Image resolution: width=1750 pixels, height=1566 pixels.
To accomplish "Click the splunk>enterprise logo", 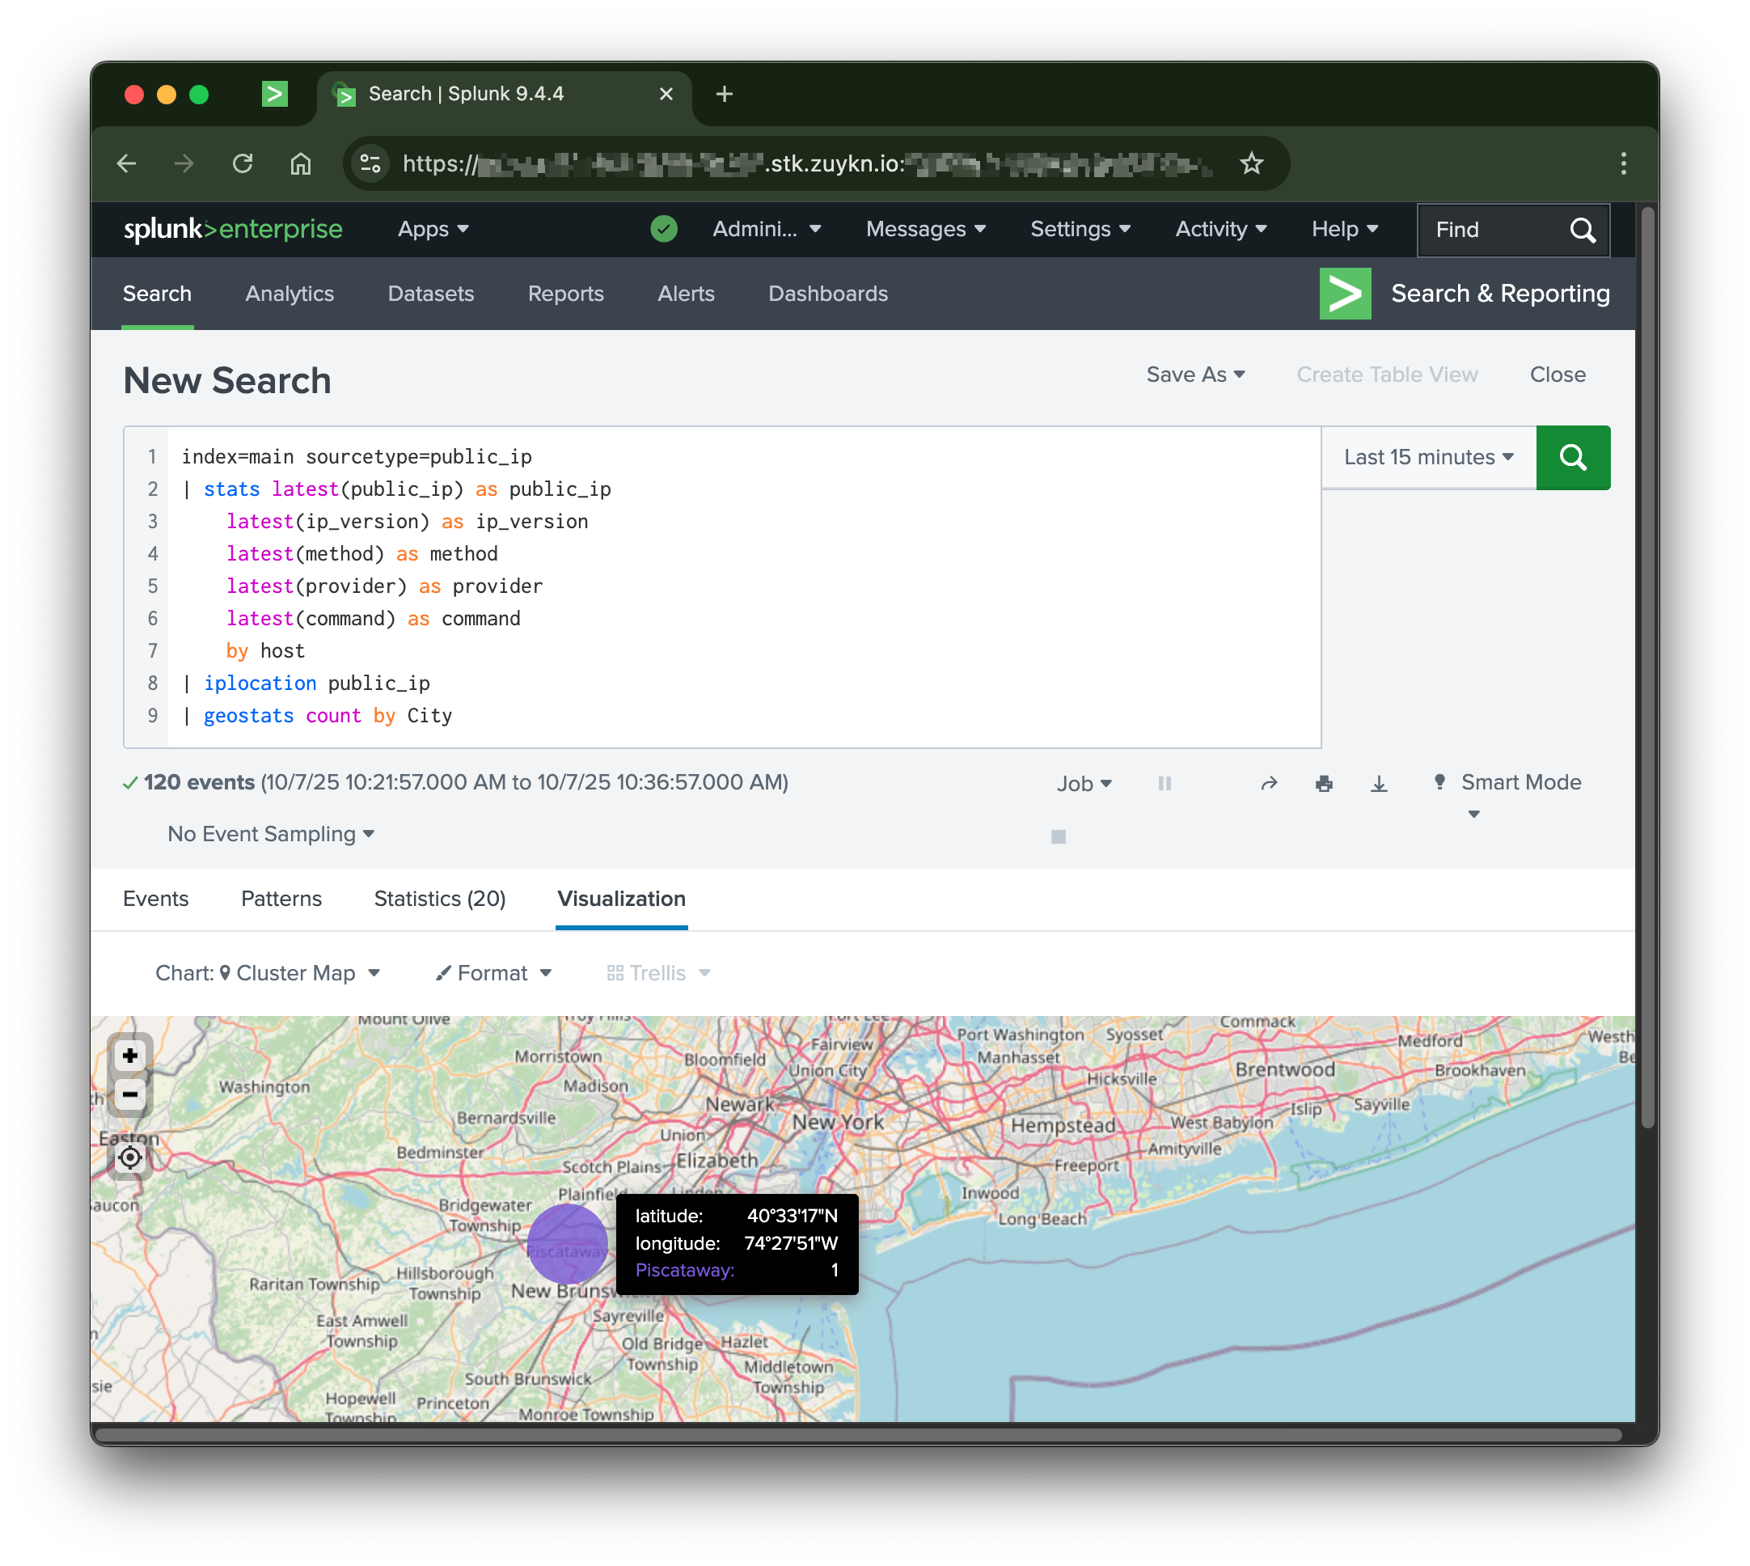I will [233, 229].
